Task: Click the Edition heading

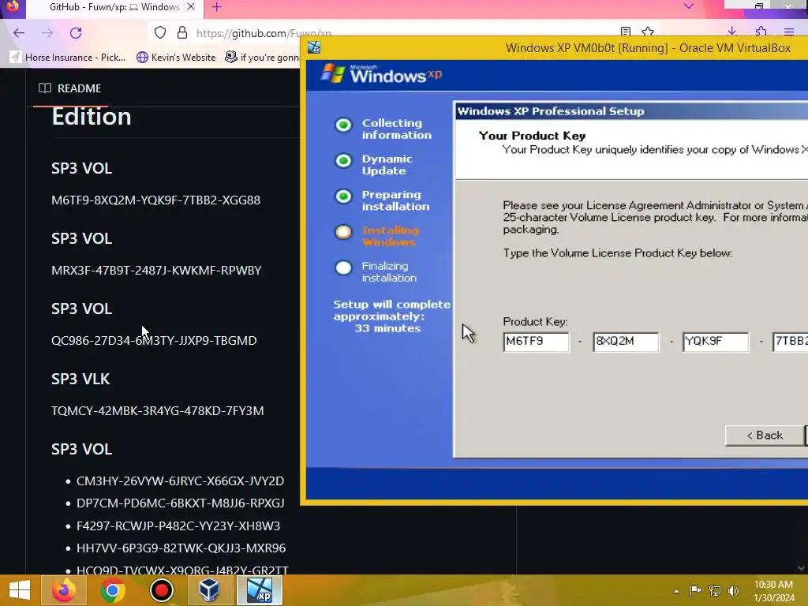Action: click(92, 117)
